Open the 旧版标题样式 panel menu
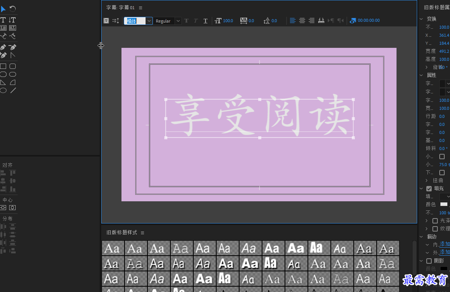Image resolution: width=450 pixels, height=292 pixels. click(x=142, y=233)
